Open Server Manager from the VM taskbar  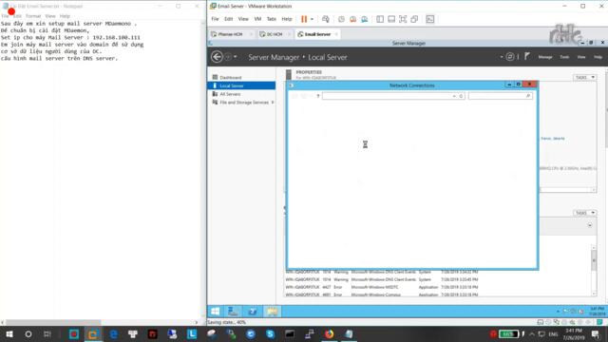coord(233,312)
